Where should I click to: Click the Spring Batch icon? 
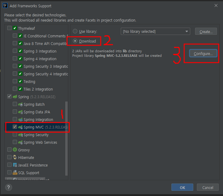click(x=21, y=105)
